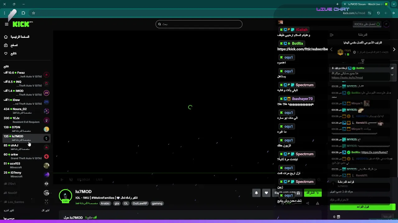Screen dimensions: 398x223
Task: Open x.com/llumo7 link in chat
Action: point(374,152)
